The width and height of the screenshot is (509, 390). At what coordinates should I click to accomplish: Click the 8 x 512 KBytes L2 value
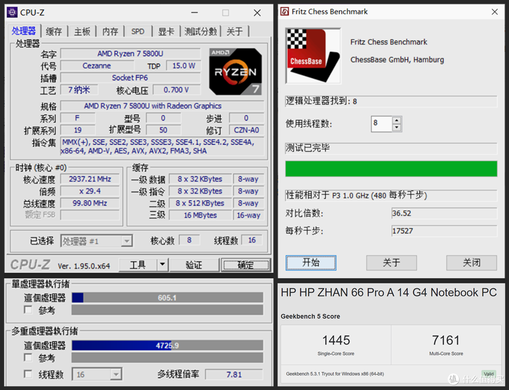(x=200, y=203)
